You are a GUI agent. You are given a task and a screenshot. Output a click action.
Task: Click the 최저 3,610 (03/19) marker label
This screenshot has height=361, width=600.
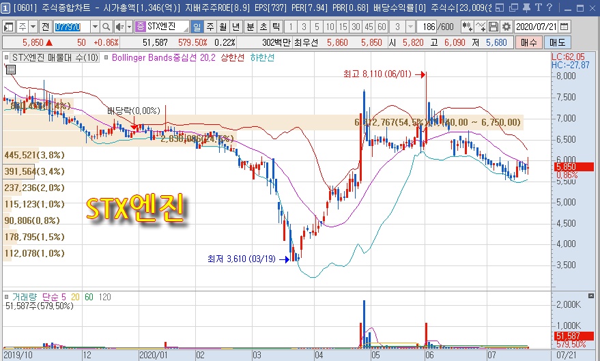pos(242,259)
